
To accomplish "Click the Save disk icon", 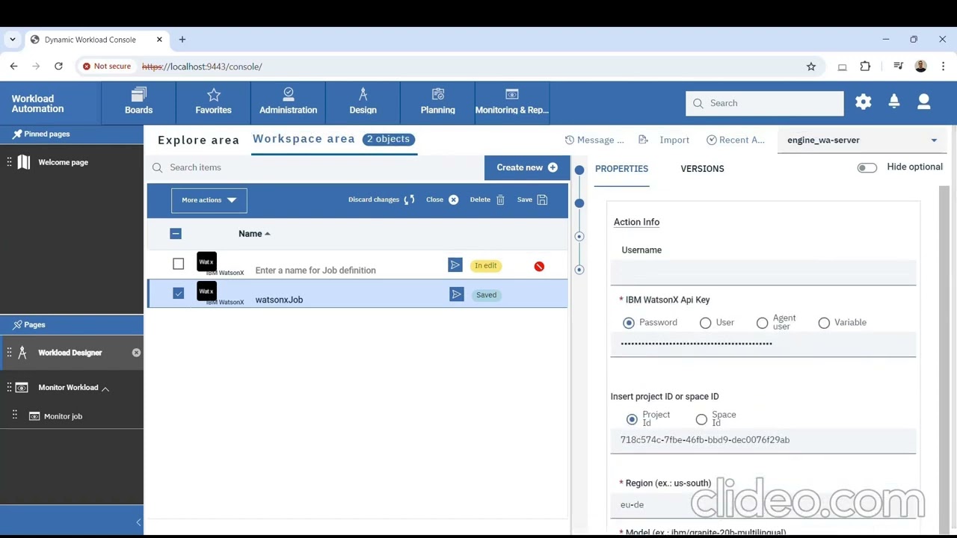I will [x=542, y=200].
